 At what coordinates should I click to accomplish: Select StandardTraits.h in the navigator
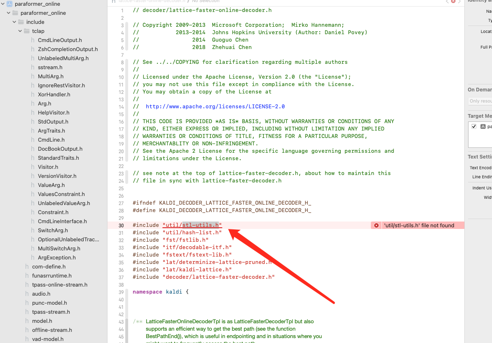pyautogui.click(x=59, y=158)
